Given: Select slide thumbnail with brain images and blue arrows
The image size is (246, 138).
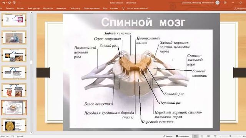Looking at the screenshot, I should click(x=14, y=55).
